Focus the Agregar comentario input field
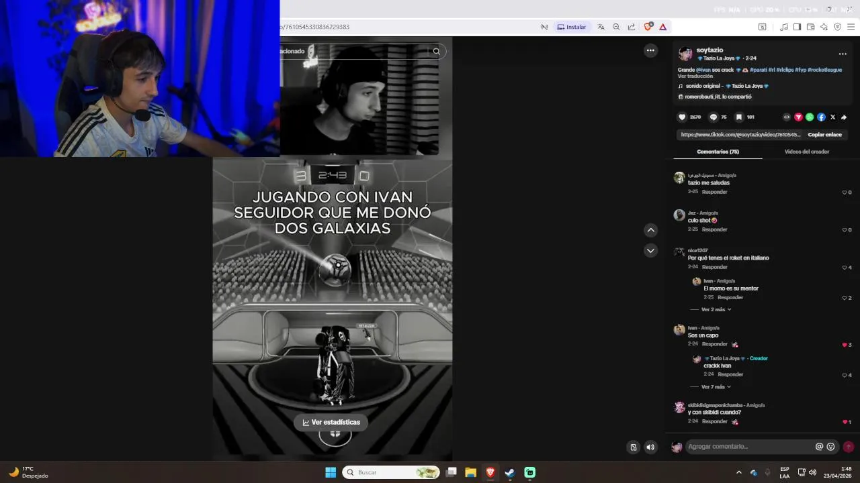The image size is (860, 483). (x=750, y=447)
